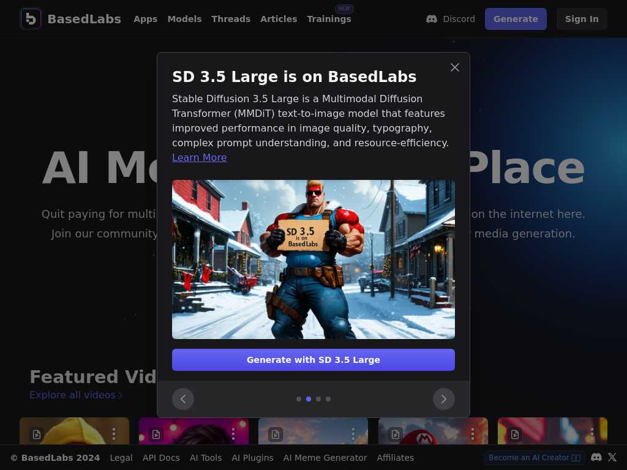Click the Discord text link

(459, 19)
